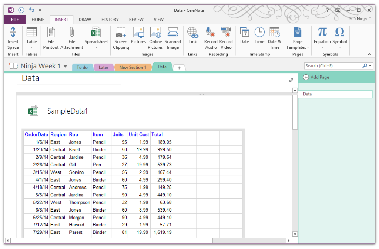Start Record Video
This screenshot has height=249, width=379.
[226, 38]
